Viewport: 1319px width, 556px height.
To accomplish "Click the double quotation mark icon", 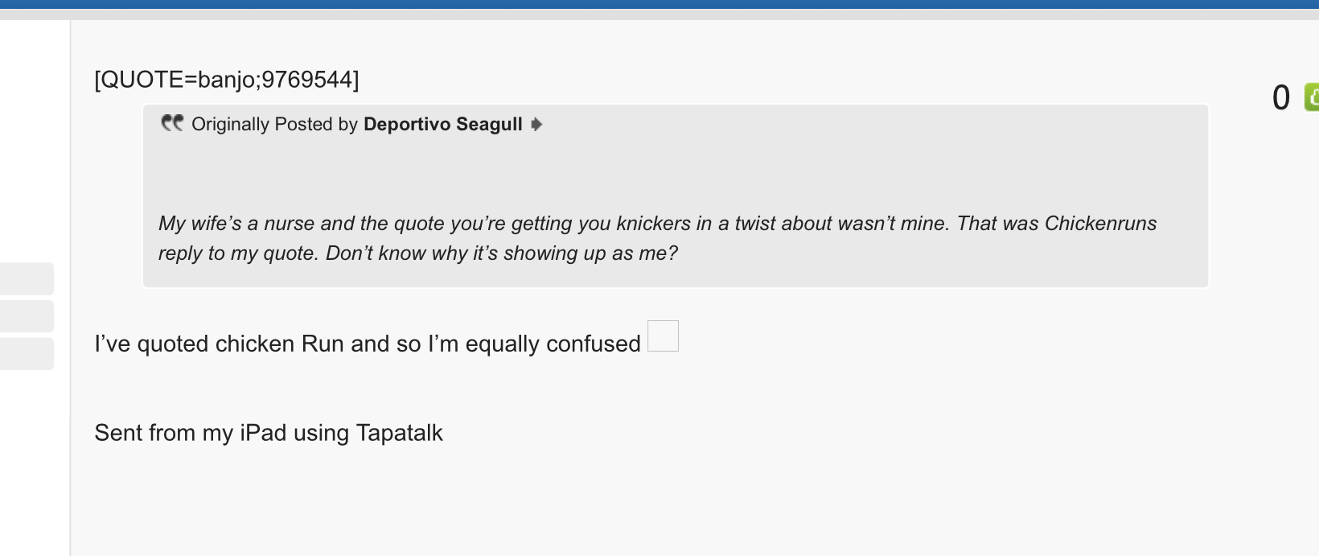I will 172,123.
